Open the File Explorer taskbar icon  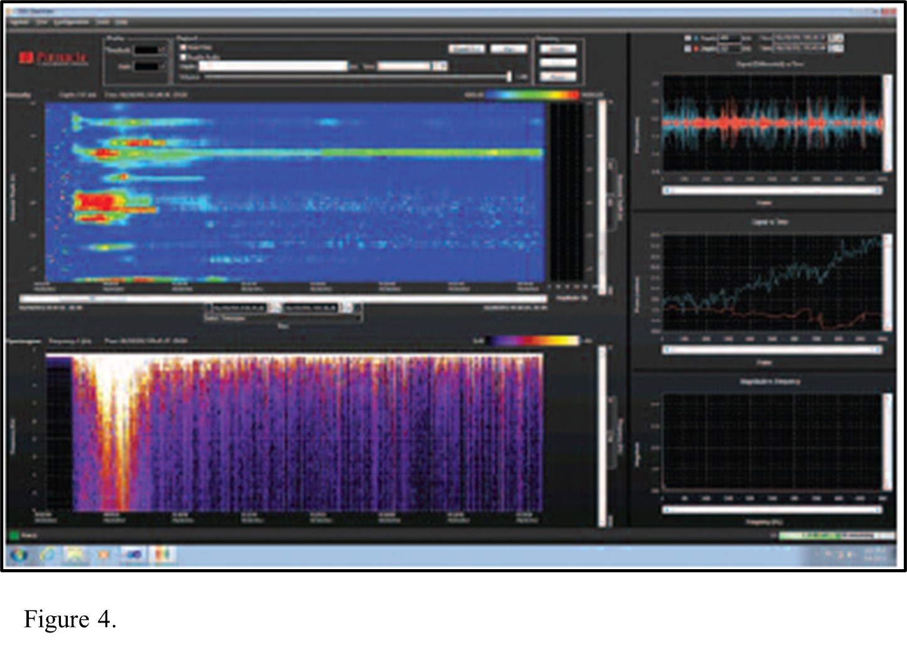click(75, 555)
